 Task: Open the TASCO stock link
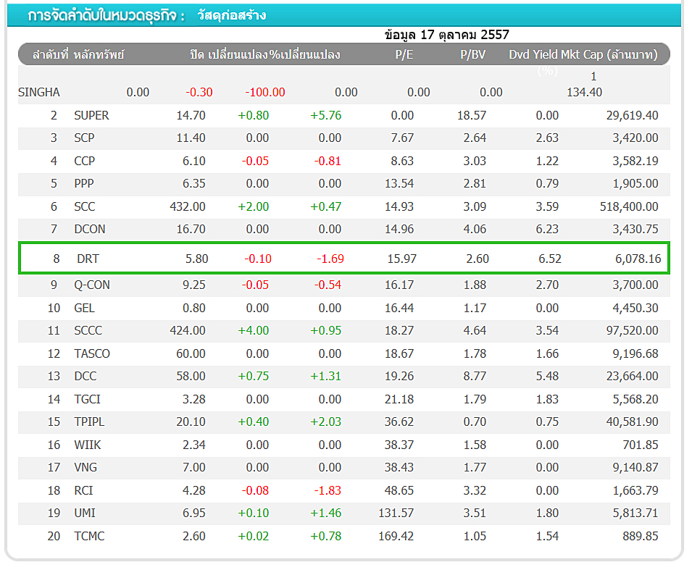[92, 353]
